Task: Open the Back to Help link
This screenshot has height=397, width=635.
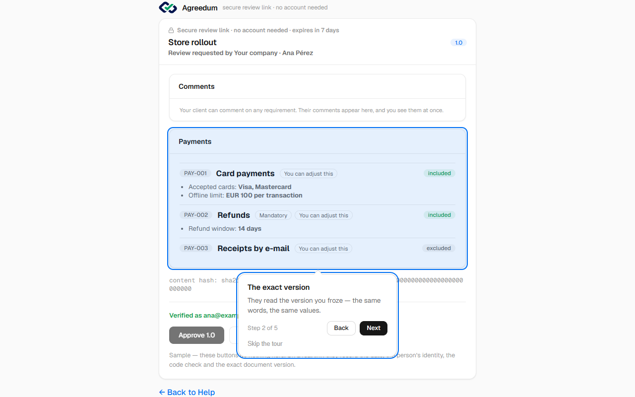Action: [187, 392]
